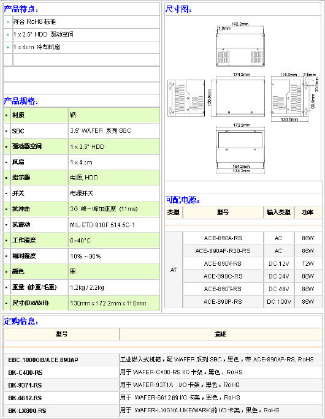Image resolution: width=325 pixels, height=419 pixels.
Task: Click the description 用于 WAFER-6612 的 I/O 卡架
Action: tap(180, 398)
